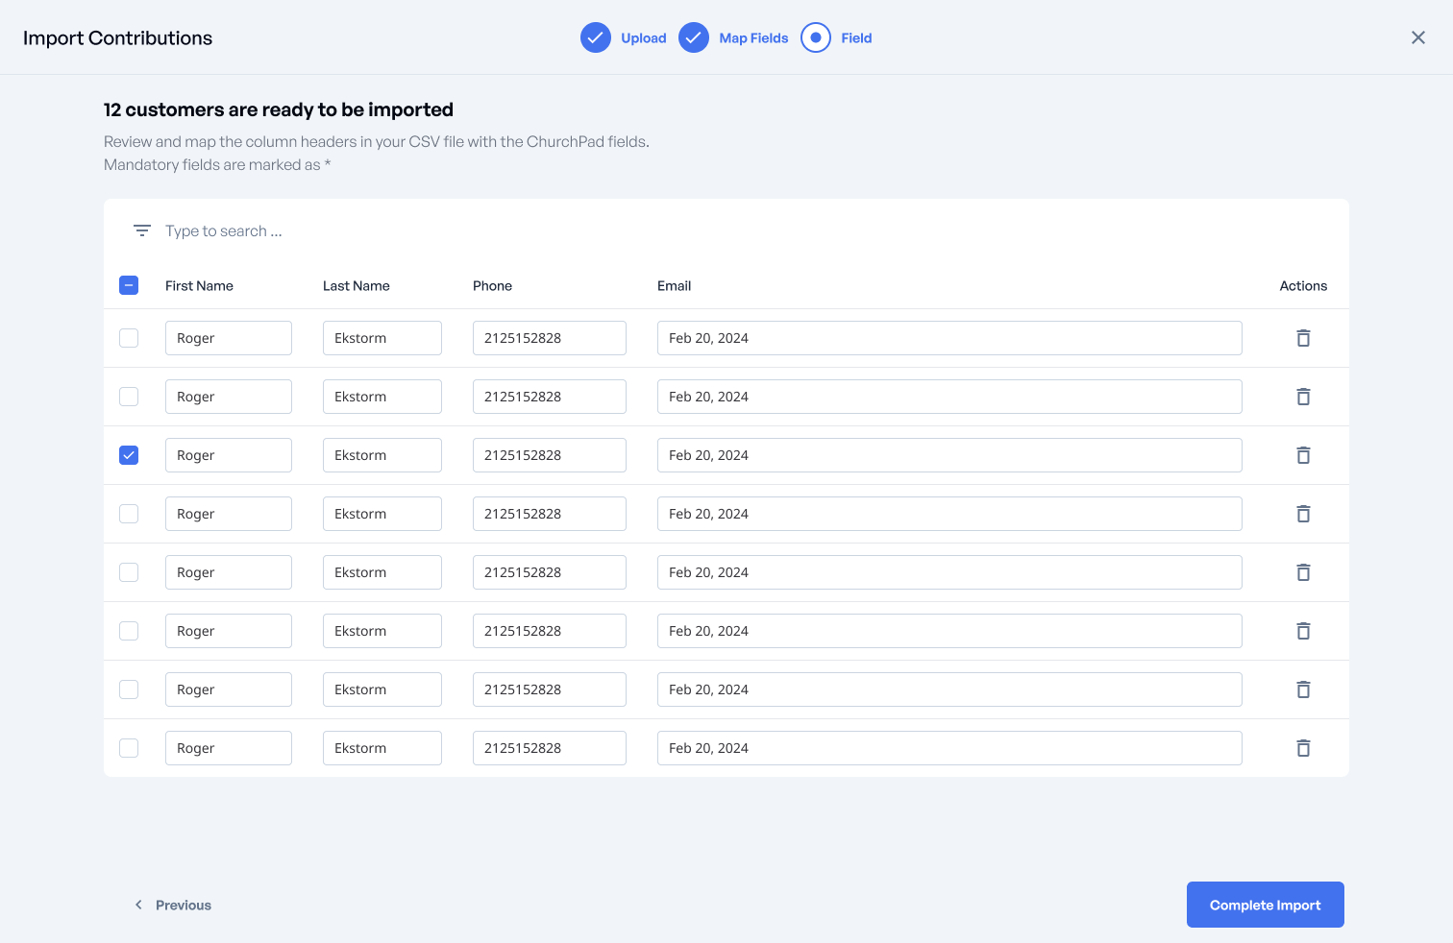
Task: Remove the fifth row using trash icon
Action: click(1303, 572)
